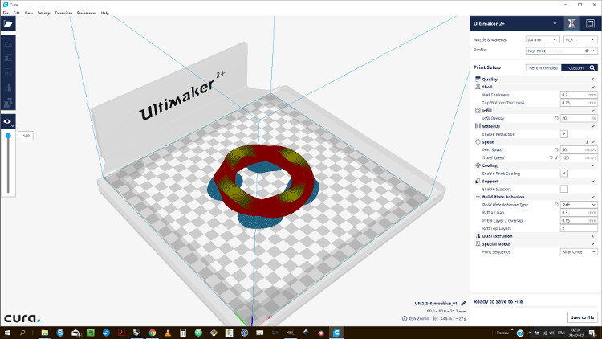Reset Build Plate Adhesion Type value

(x=556, y=205)
